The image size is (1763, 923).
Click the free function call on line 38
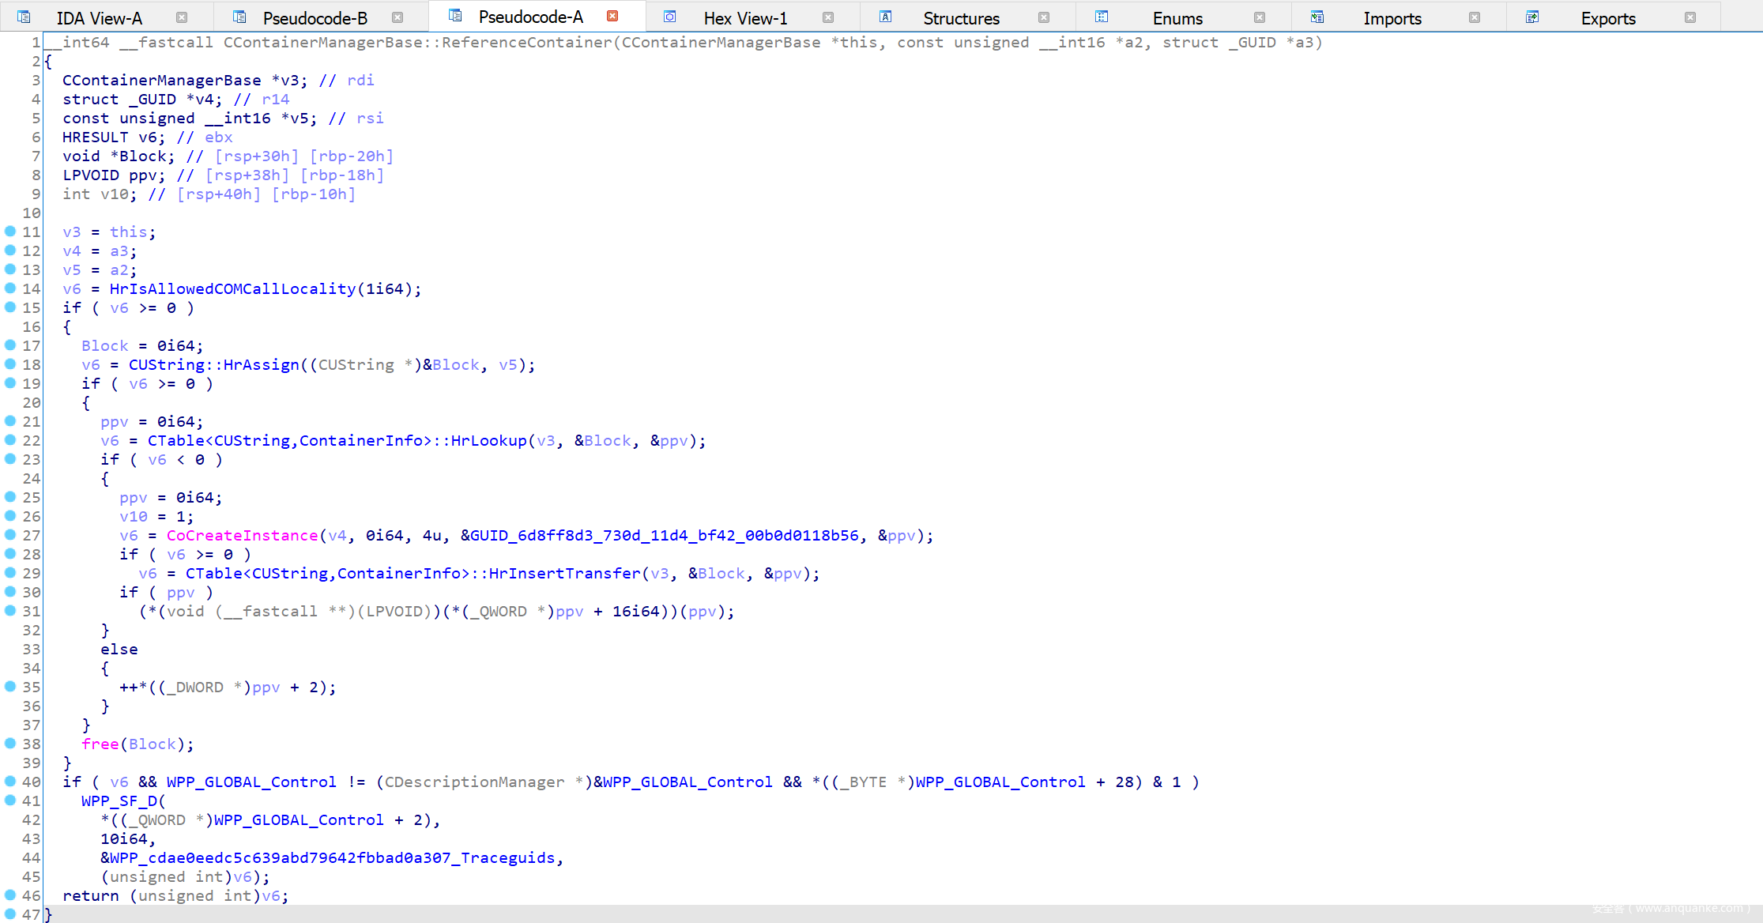point(100,744)
